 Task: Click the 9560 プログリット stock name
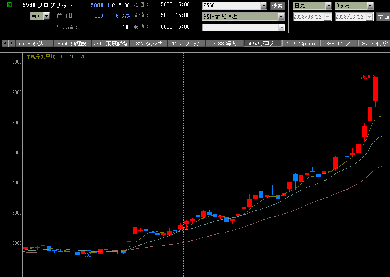coord(48,6)
